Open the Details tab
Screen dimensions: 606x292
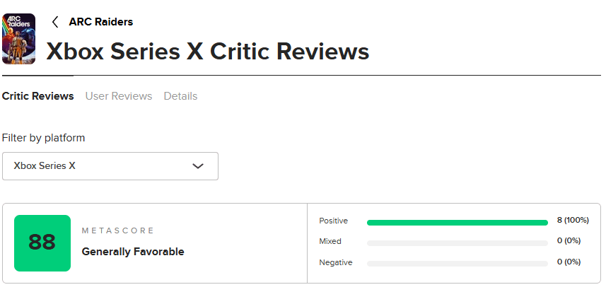pos(180,96)
